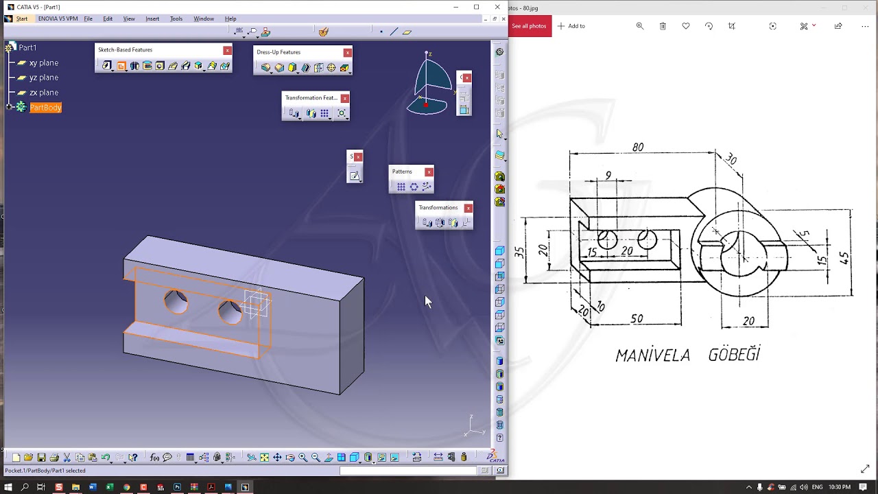Select the Groove tool in Sketch-Based Features
The image size is (878, 494).
(x=147, y=66)
